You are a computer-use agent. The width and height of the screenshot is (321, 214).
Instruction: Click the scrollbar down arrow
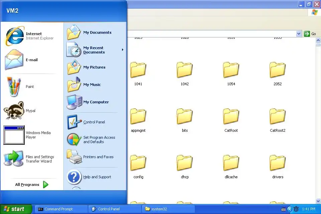(318, 201)
